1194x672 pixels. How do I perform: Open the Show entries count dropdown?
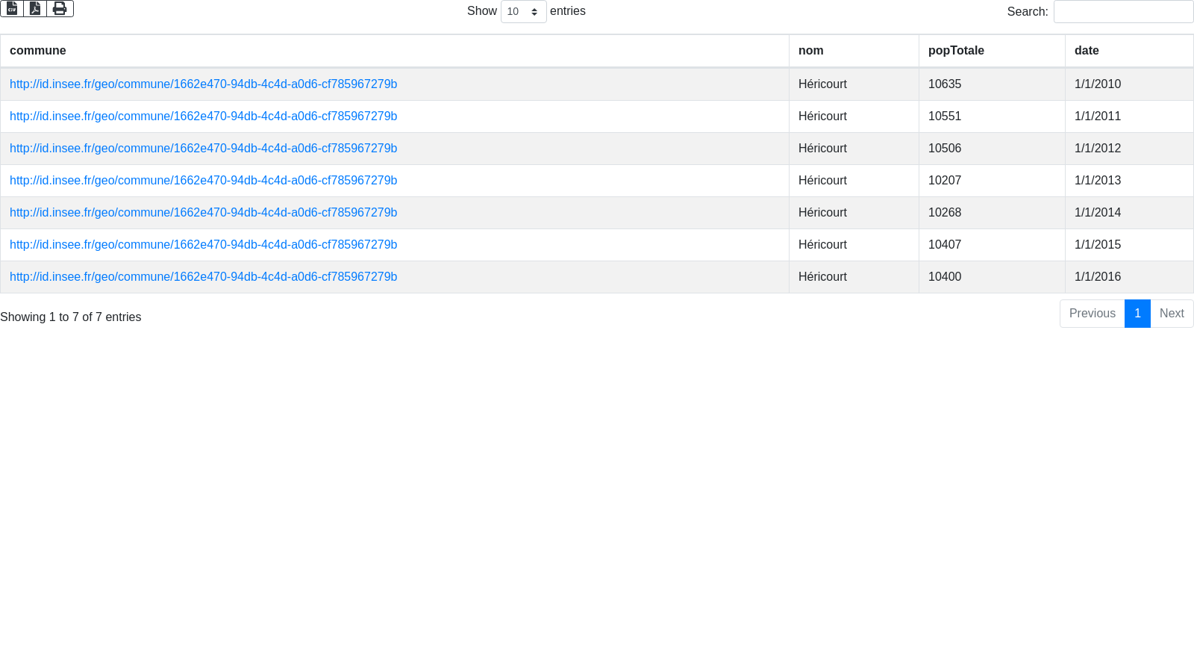(x=523, y=11)
